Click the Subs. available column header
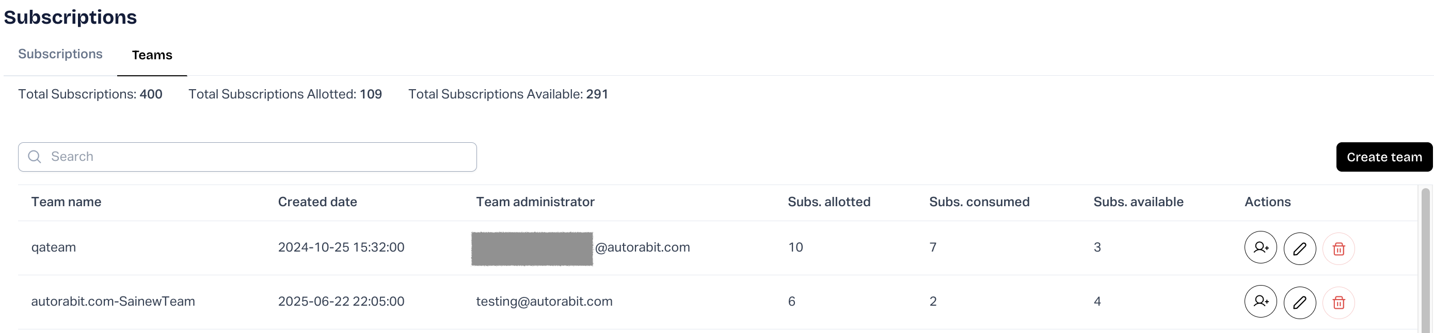1434x333 pixels. point(1138,202)
